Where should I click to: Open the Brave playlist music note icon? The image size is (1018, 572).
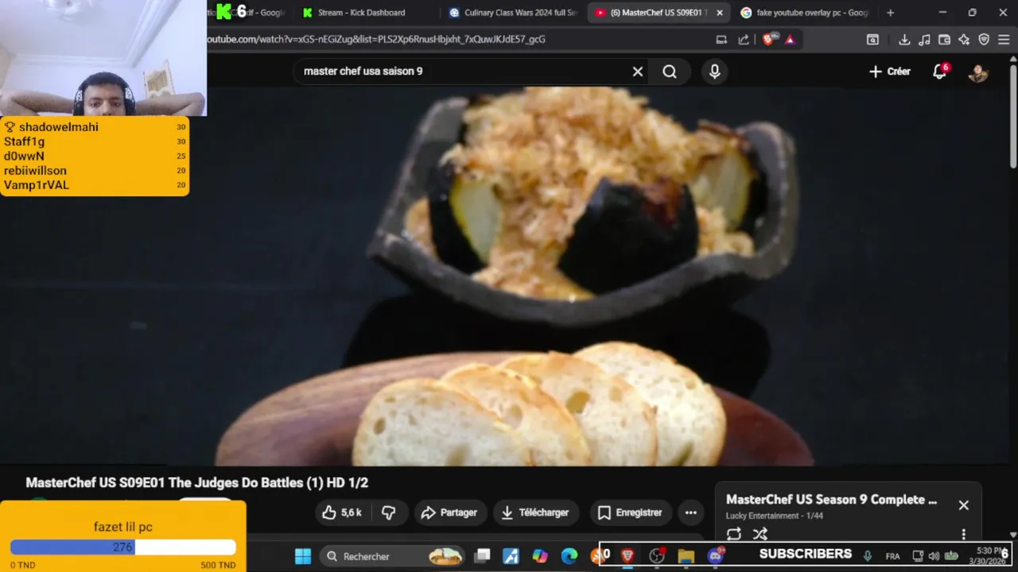924,39
